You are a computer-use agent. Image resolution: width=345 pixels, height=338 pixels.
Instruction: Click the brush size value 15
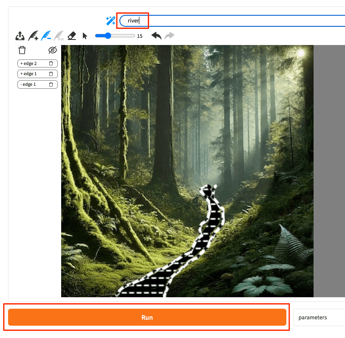point(140,36)
